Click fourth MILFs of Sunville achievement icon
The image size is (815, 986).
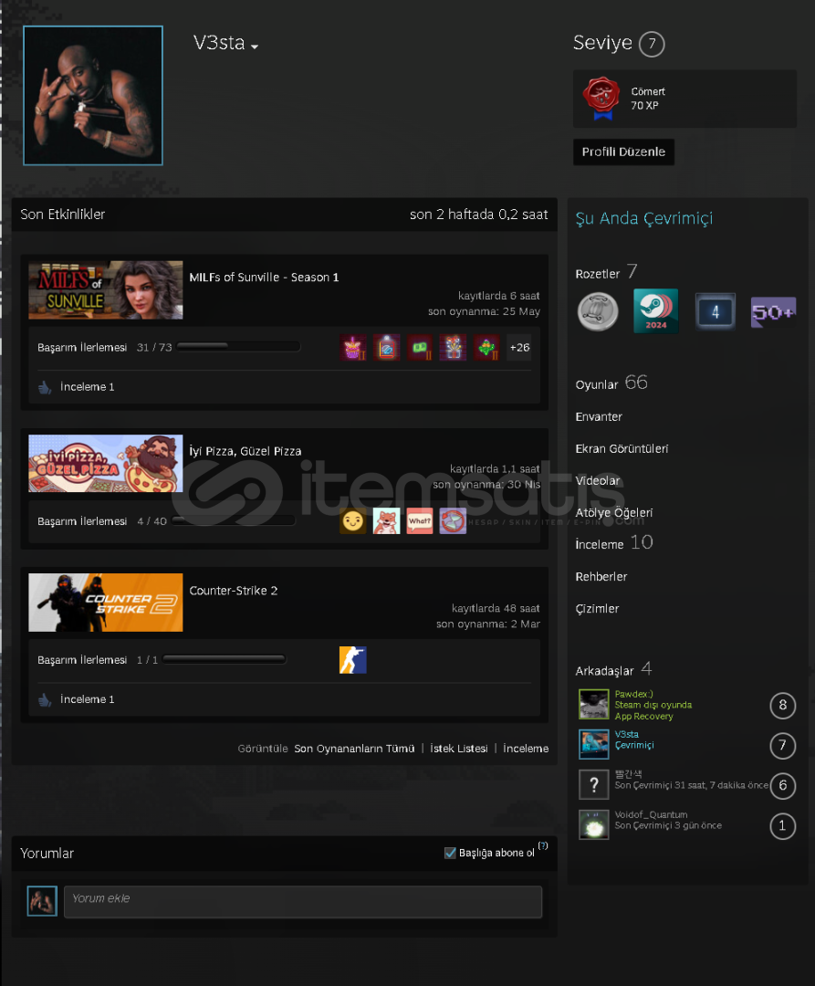pos(453,348)
